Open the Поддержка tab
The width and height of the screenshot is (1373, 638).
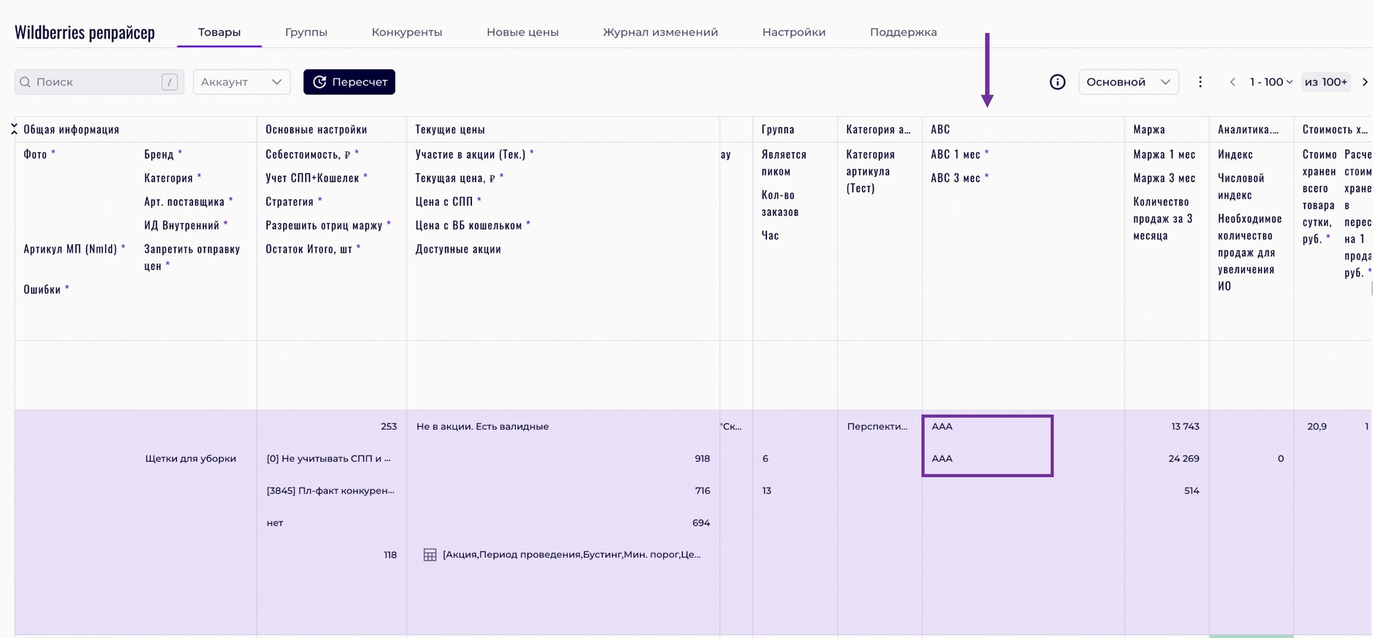click(x=903, y=32)
